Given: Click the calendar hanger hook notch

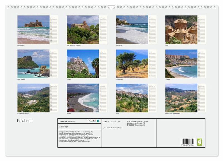Looking at the screenshot, I should coord(111,7).
